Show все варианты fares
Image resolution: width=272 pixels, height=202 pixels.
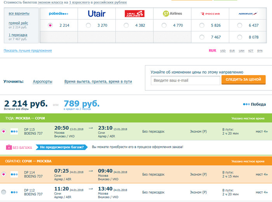(19, 14)
